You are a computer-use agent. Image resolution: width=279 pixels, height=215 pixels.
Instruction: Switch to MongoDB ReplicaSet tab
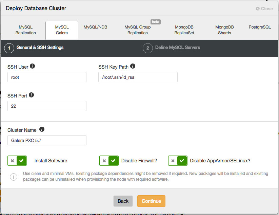184,30
